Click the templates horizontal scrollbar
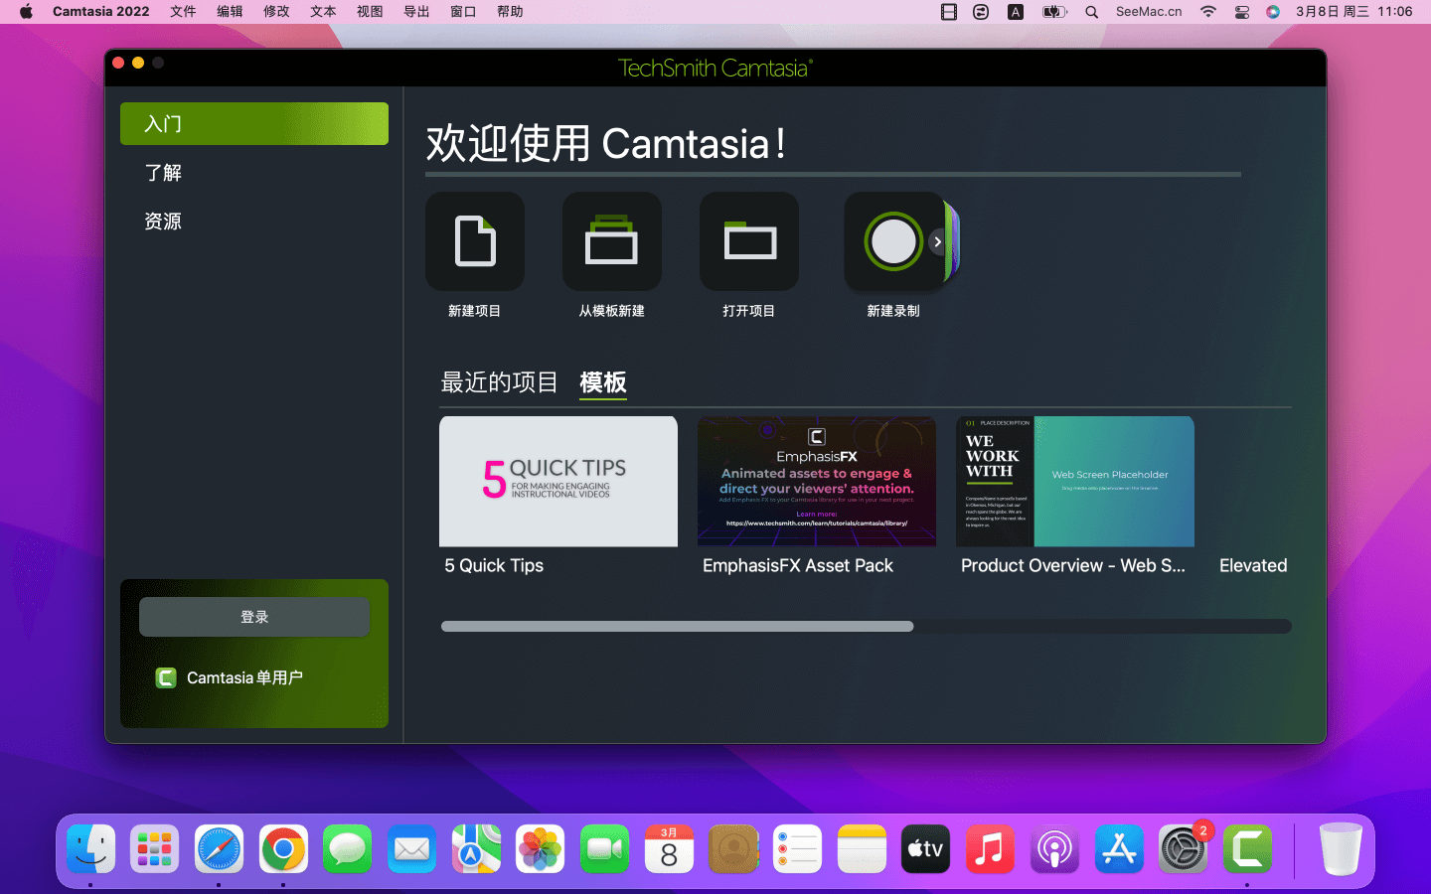Viewport: 1431px width, 894px height. pos(677,626)
